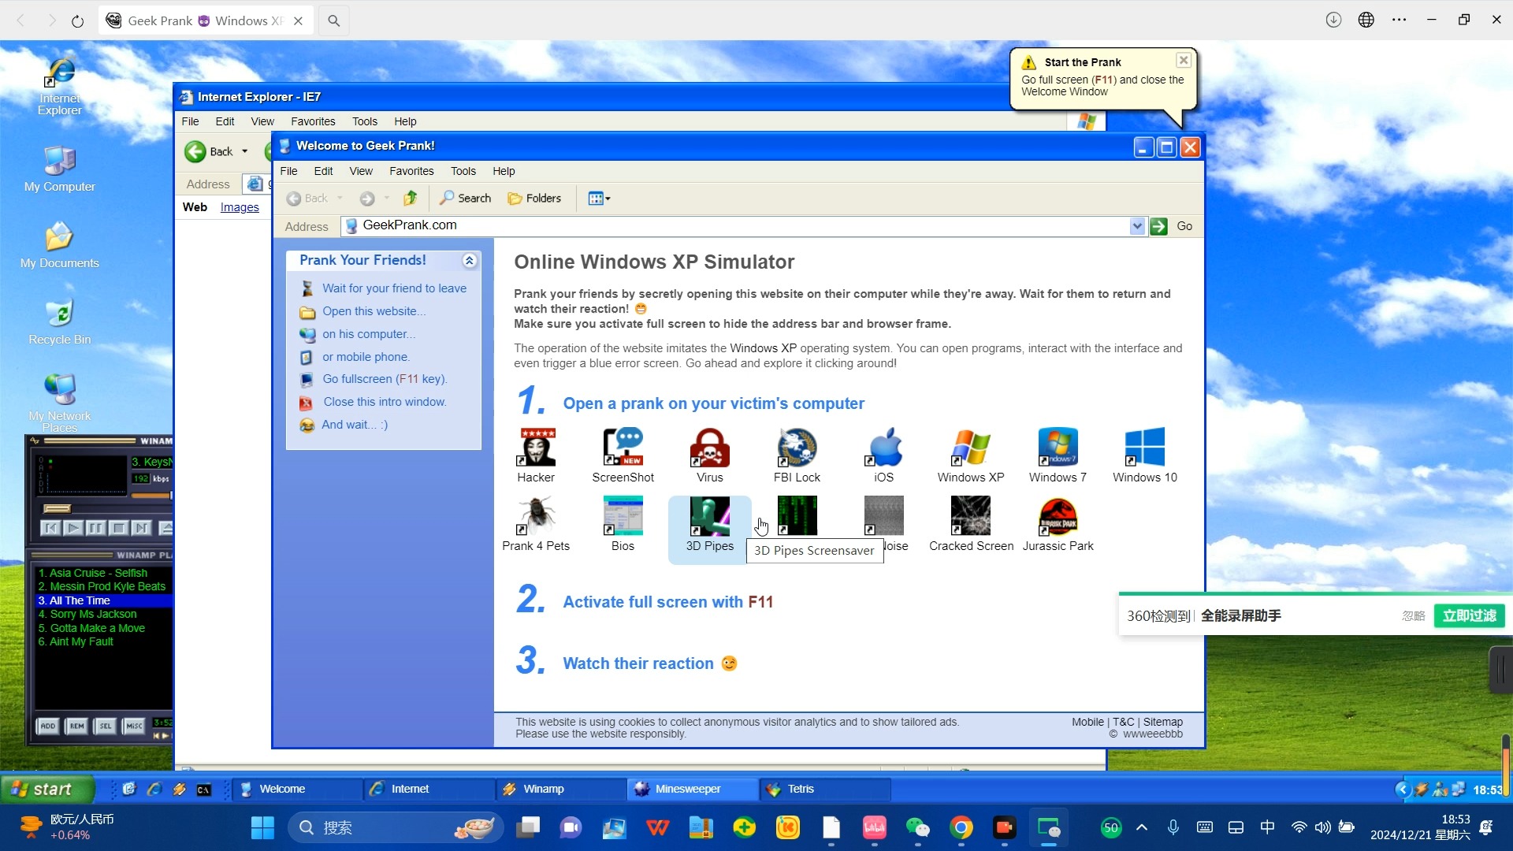Open Edit menu in IE7 window
Image resolution: width=1513 pixels, height=851 pixels.
pos(225,121)
